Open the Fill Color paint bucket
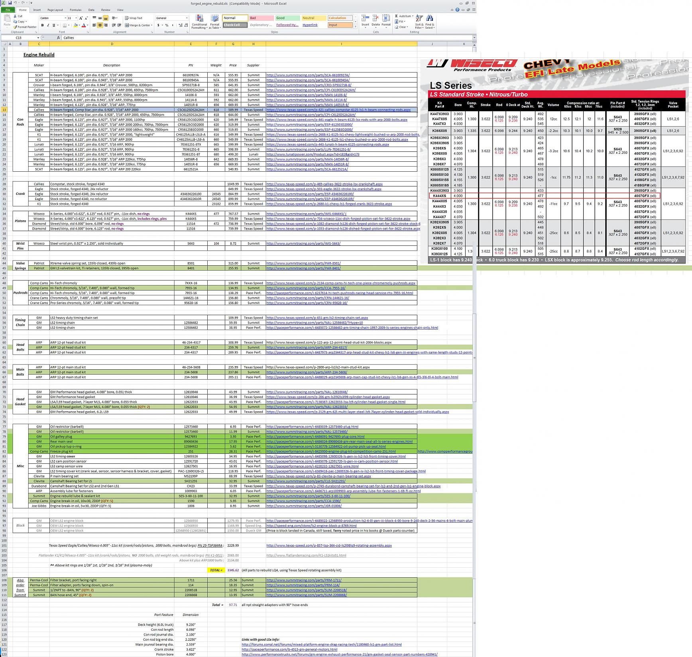692x657 pixels. [x=75, y=25]
